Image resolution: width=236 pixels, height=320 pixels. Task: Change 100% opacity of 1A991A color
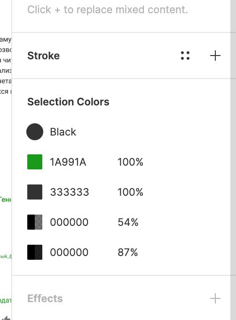pos(130,162)
